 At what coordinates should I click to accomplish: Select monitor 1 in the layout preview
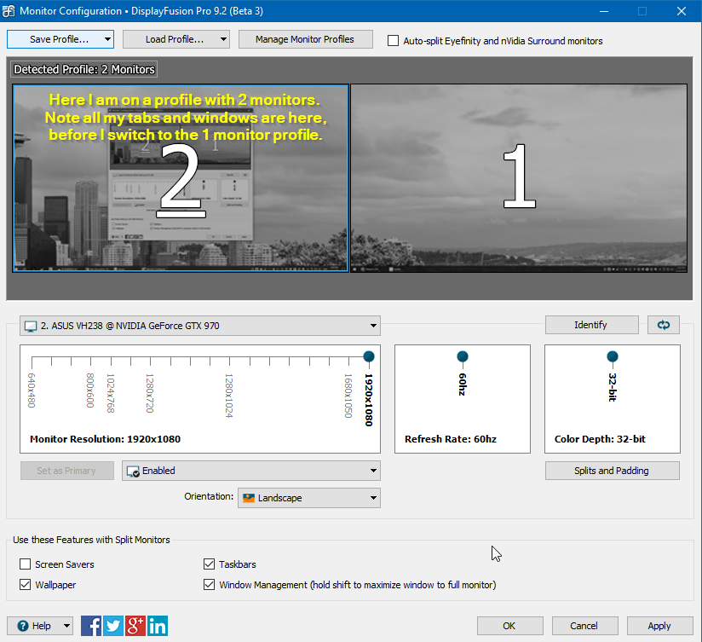coord(518,177)
